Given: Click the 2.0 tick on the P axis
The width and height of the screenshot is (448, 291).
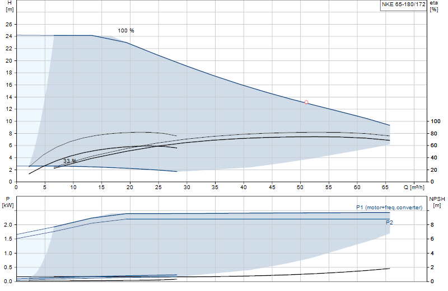Looking at the screenshot, I should [8, 225].
